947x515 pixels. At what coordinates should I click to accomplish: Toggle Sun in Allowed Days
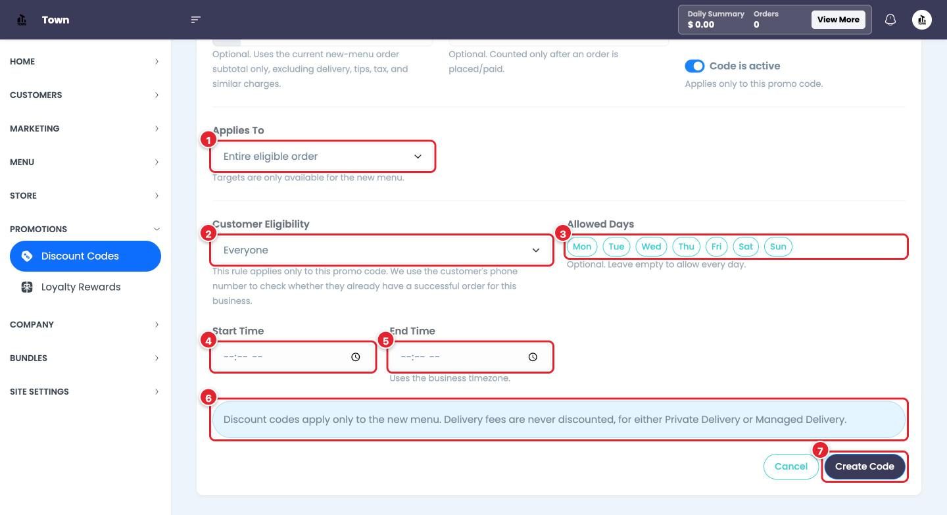778,247
